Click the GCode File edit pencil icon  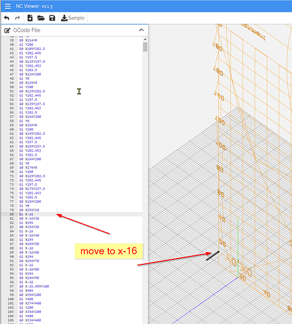click(7, 30)
